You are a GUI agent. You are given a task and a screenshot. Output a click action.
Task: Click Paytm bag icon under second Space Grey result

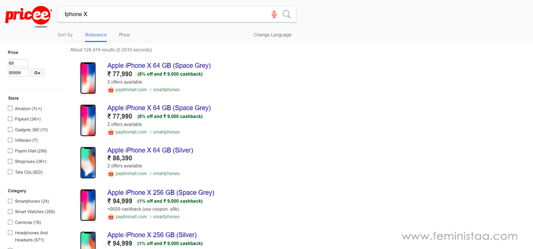[x=110, y=132]
